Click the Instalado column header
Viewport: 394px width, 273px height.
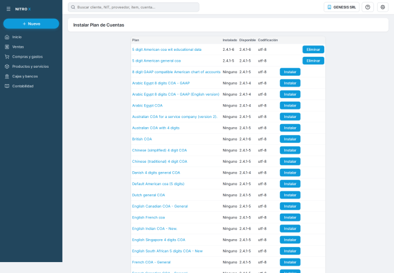coord(230,40)
